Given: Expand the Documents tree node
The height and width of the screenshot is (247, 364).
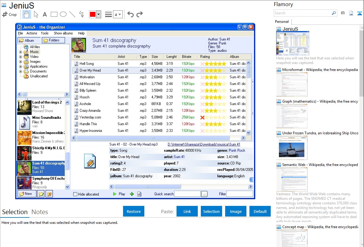Looking at the screenshot, I should pos(20,72).
